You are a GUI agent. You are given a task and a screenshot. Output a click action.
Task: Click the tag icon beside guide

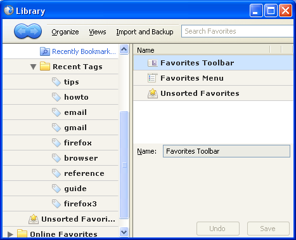tap(56, 189)
